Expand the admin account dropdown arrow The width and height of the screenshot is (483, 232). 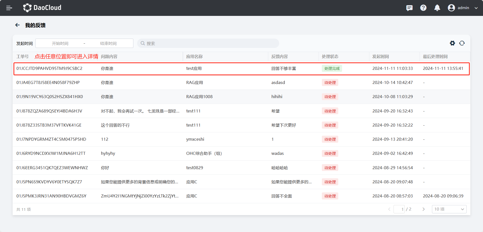tap(476, 8)
